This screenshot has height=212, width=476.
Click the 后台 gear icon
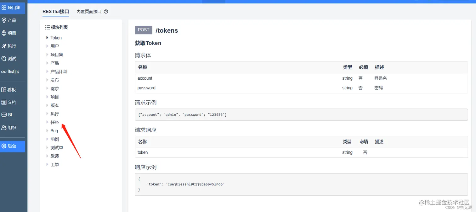pyautogui.click(x=4, y=146)
